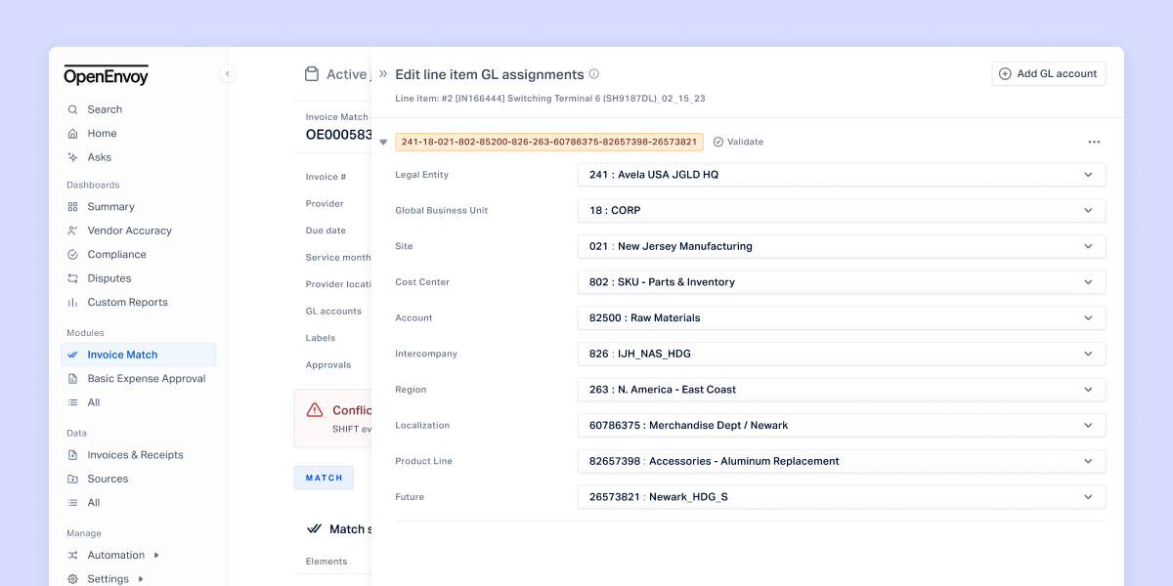The image size is (1173, 586).
Task: Close the edit panel using double-chevron icon
Action: pos(383,74)
